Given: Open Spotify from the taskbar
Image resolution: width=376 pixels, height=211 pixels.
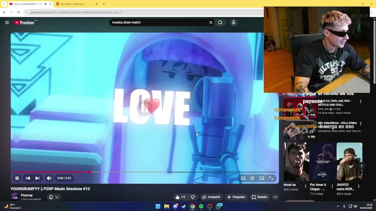Looking at the screenshot, I should (x=201, y=206).
